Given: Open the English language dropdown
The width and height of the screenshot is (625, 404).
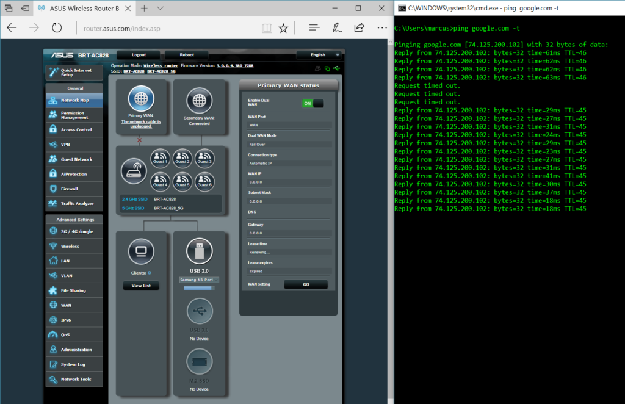Looking at the screenshot, I should click(x=319, y=55).
